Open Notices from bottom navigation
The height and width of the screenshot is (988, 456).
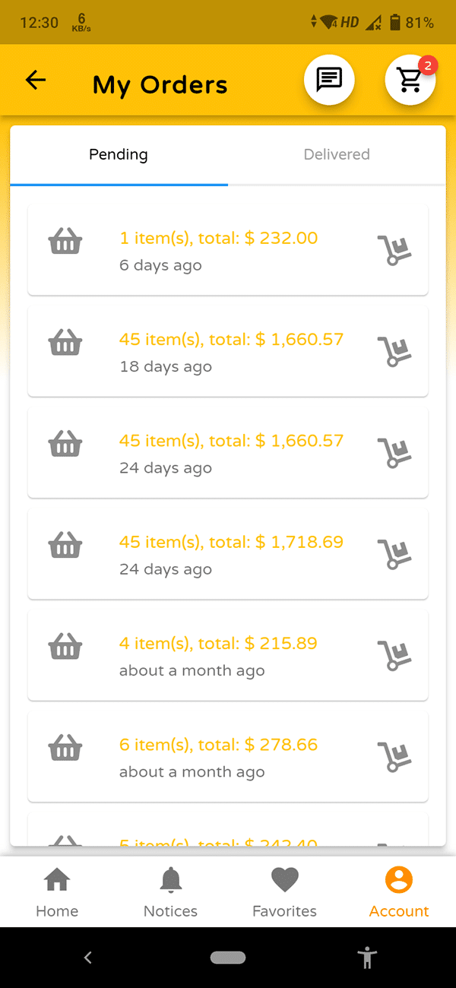pos(170,893)
